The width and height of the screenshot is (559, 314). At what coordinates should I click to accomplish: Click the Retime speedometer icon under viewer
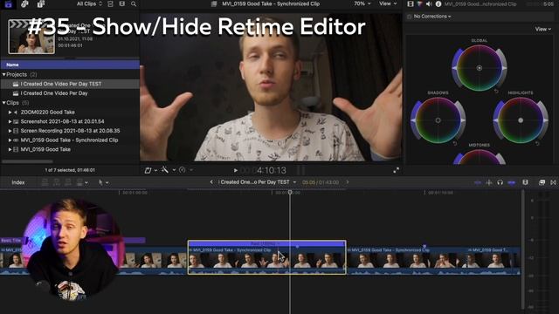(x=183, y=170)
